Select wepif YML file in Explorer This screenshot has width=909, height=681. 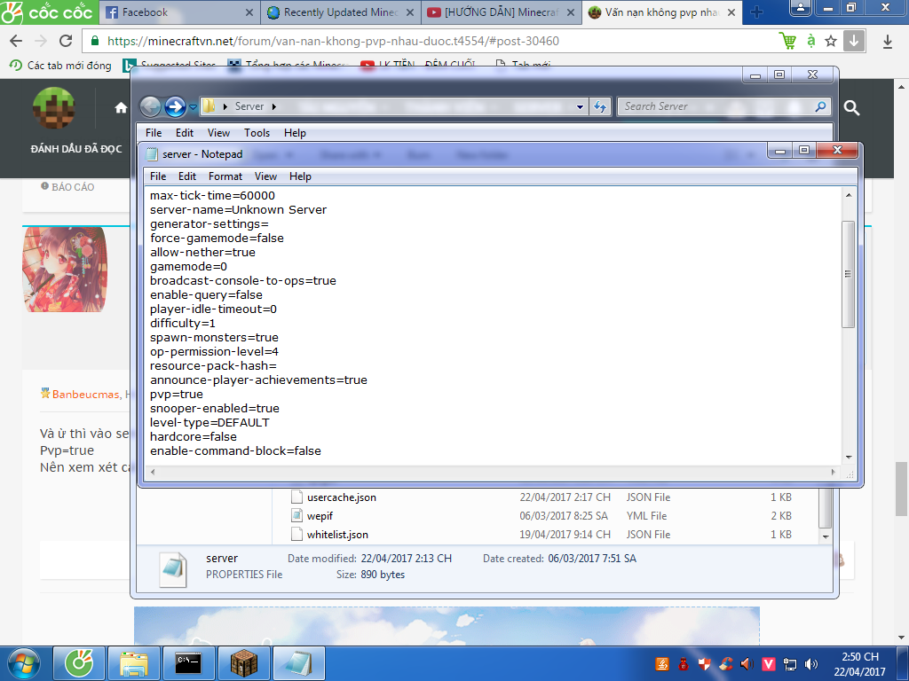[x=320, y=516]
